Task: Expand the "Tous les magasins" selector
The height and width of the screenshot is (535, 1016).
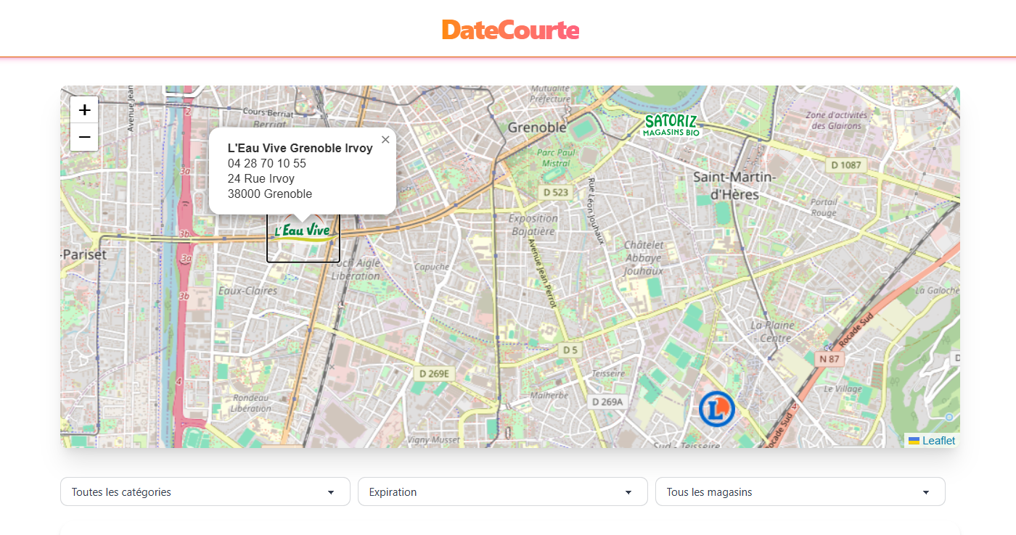Action: coord(800,492)
